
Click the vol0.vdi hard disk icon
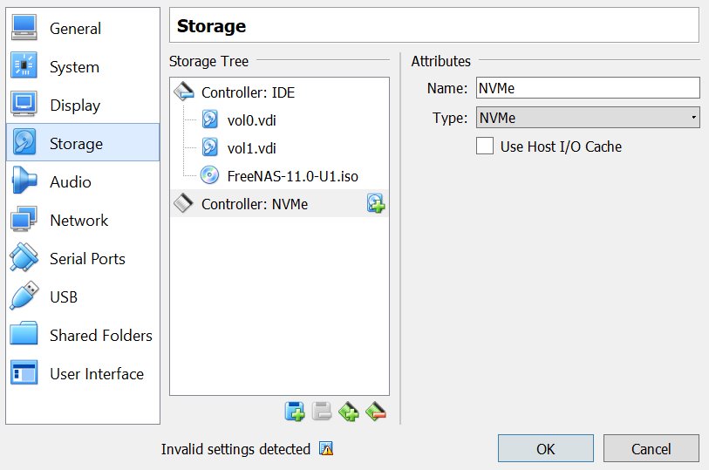click(210, 119)
